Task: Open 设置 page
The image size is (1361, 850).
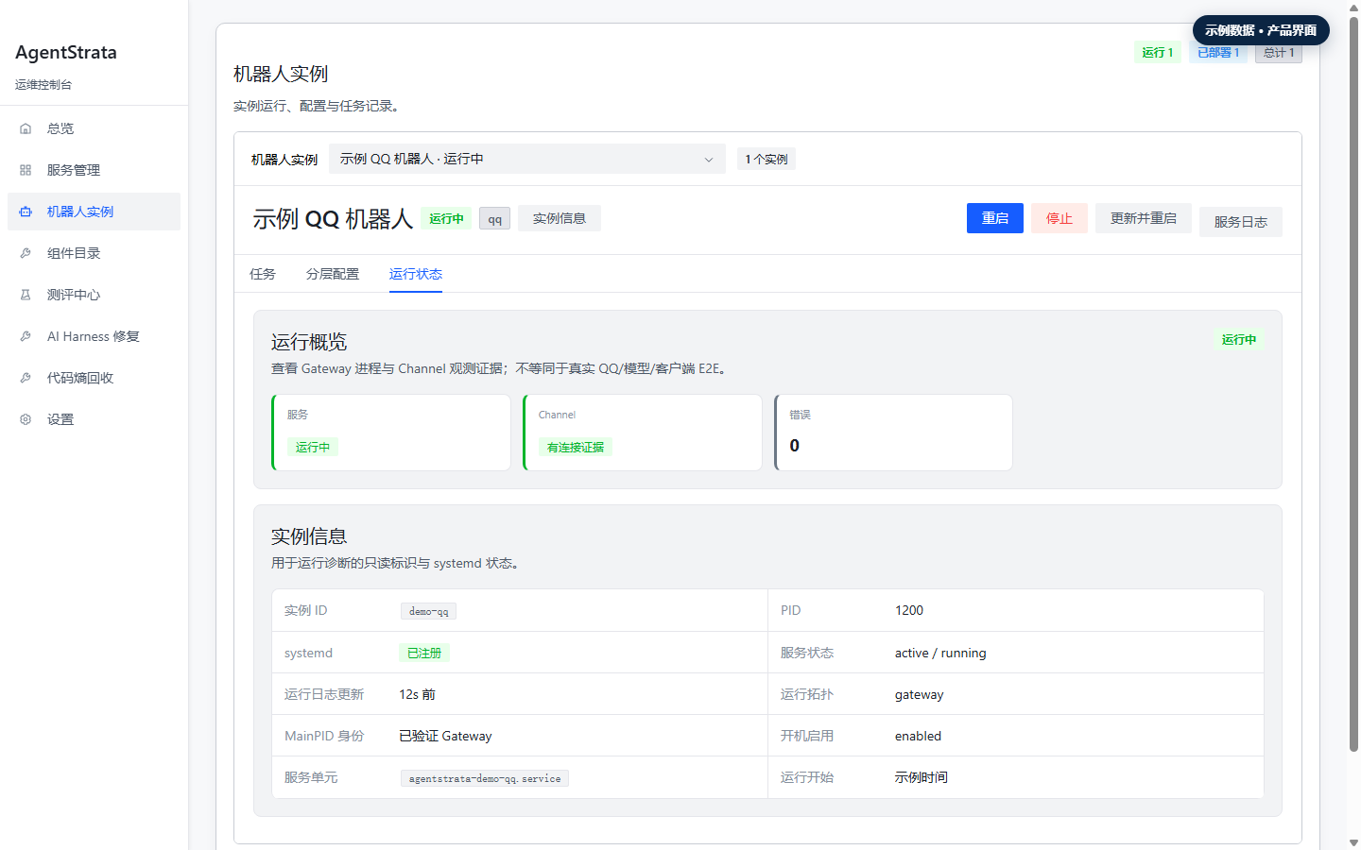Action: coord(94,419)
